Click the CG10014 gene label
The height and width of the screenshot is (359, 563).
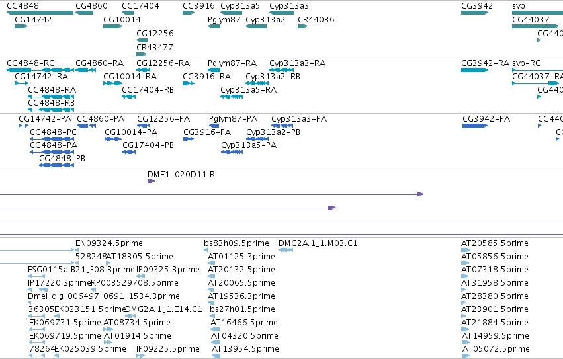(x=122, y=20)
